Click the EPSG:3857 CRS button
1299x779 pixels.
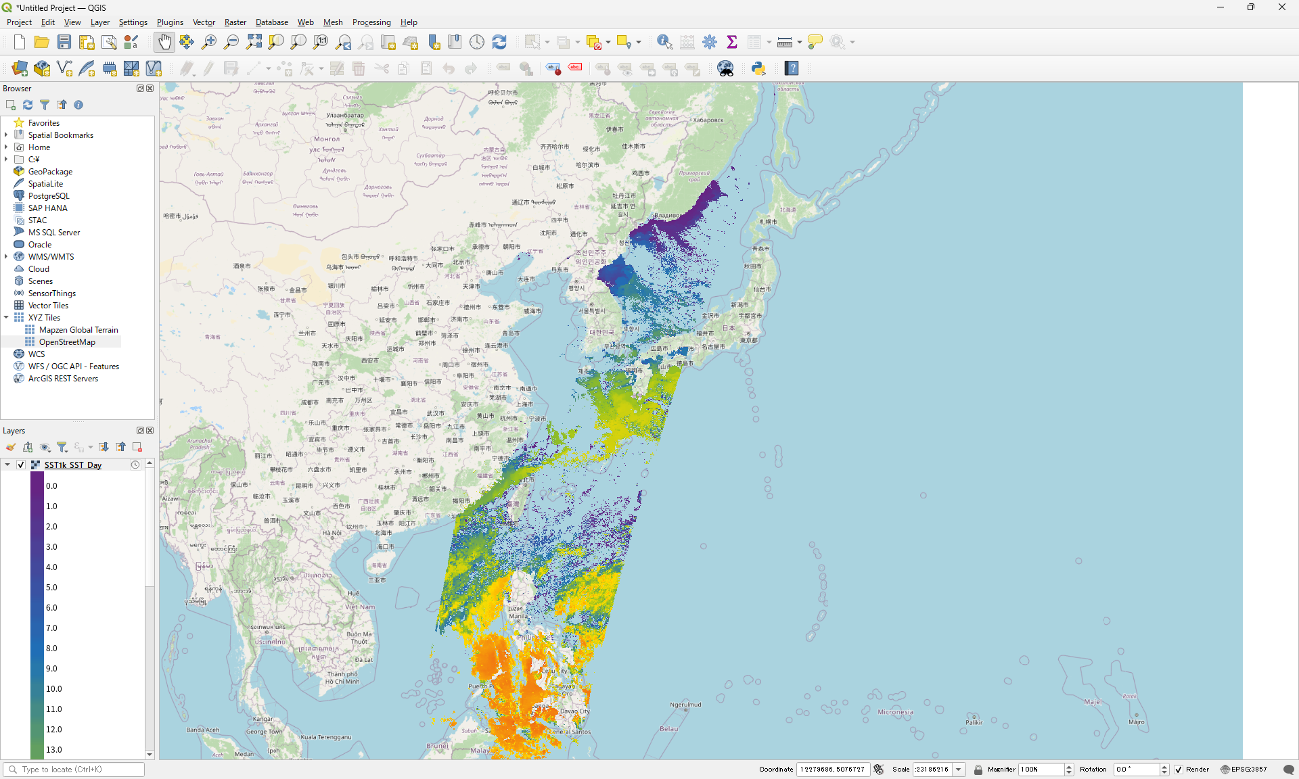(1244, 770)
